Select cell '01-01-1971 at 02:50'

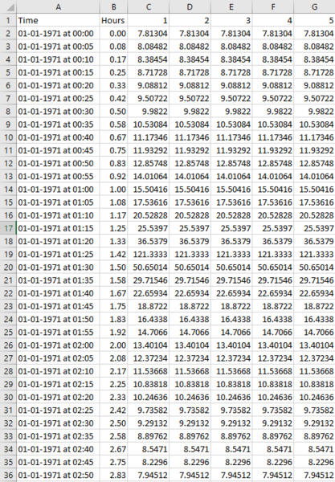tap(58, 476)
